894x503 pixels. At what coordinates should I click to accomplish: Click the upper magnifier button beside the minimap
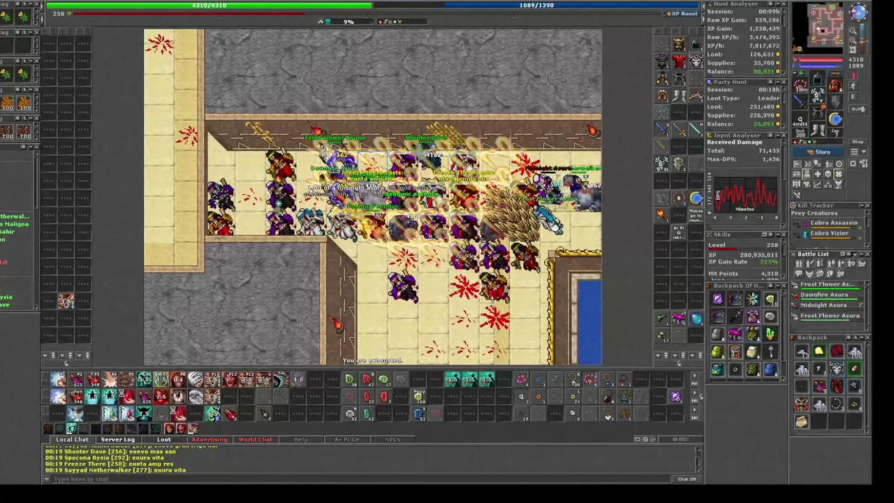(853, 31)
